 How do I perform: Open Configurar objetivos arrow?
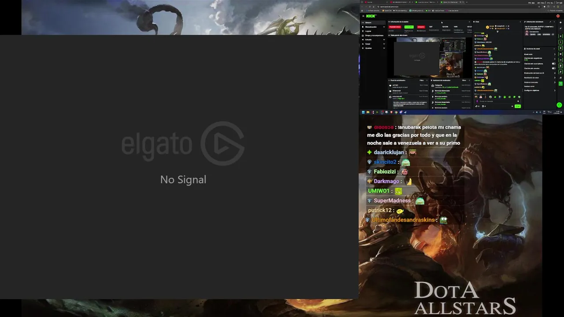[x=555, y=90]
